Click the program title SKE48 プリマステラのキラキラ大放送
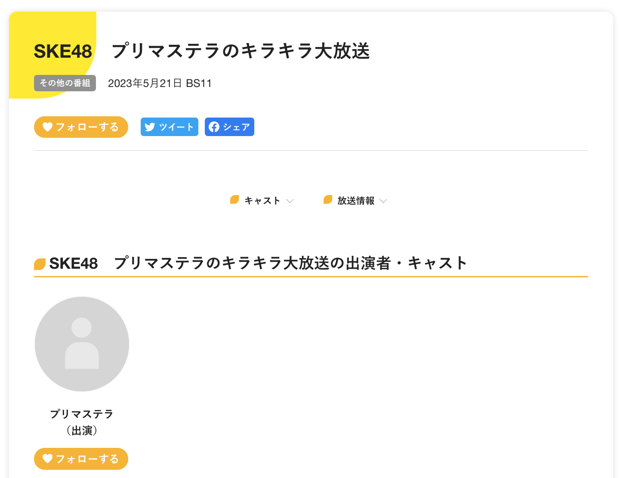Screen dimensions: 623x478 [202, 51]
